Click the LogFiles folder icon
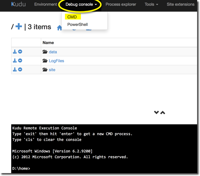Viewport: 200px width, 176px height. click(x=45, y=61)
